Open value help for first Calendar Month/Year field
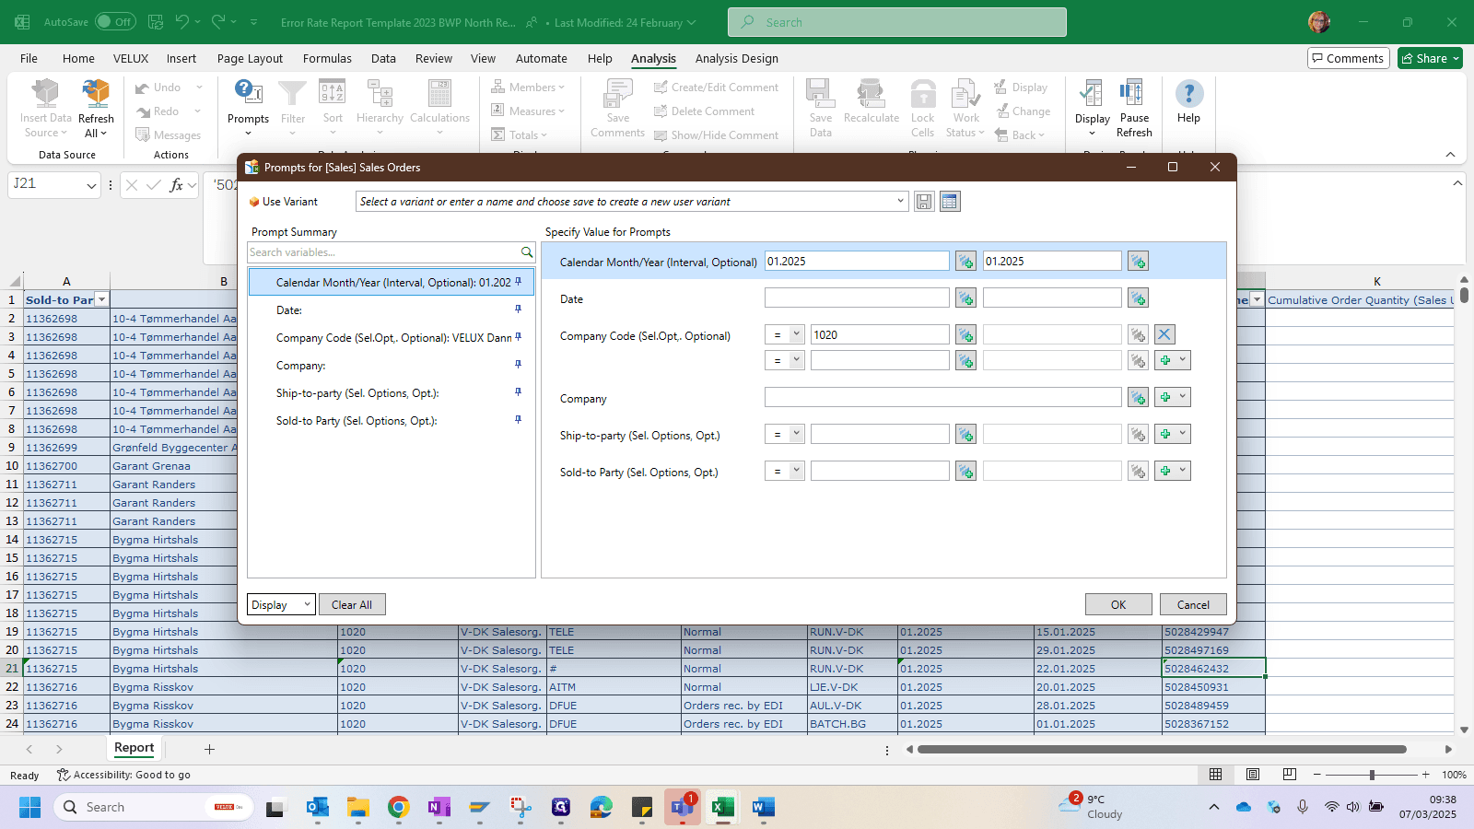The height and width of the screenshot is (829, 1474). (x=965, y=262)
